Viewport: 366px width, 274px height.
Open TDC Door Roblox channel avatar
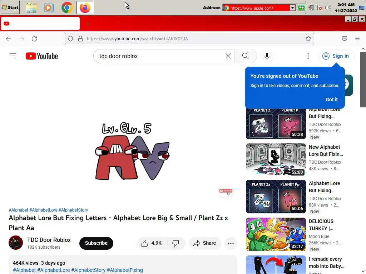16,243
